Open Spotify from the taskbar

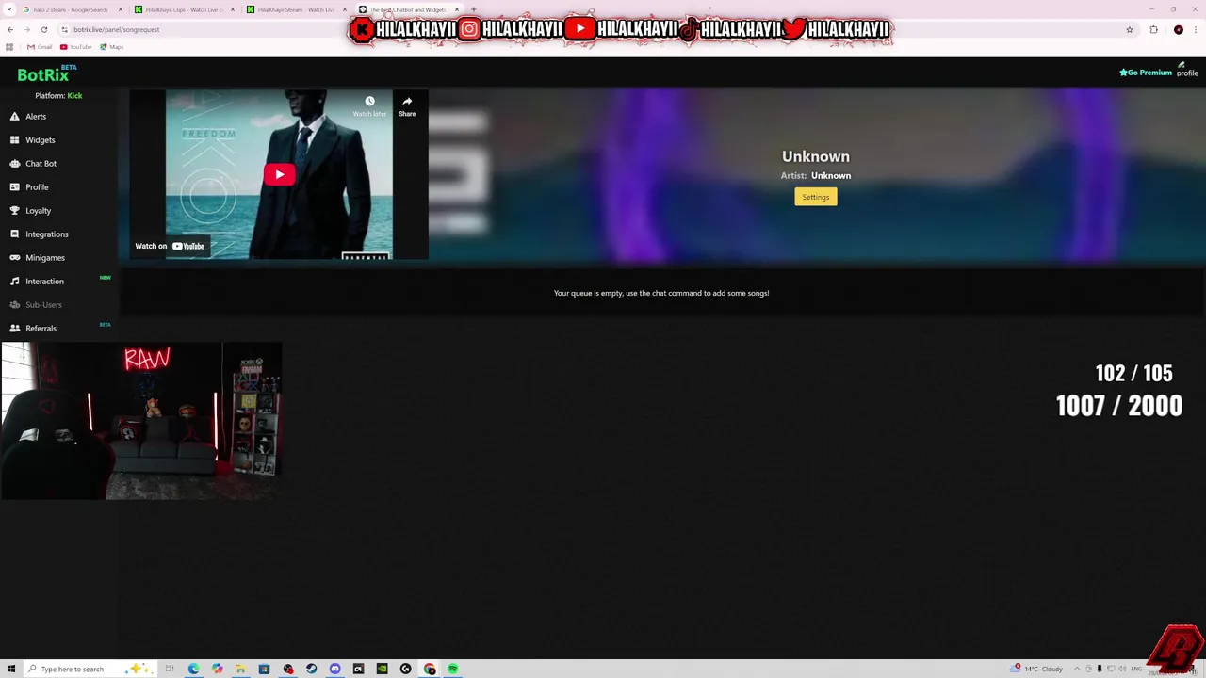(x=453, y=669)
